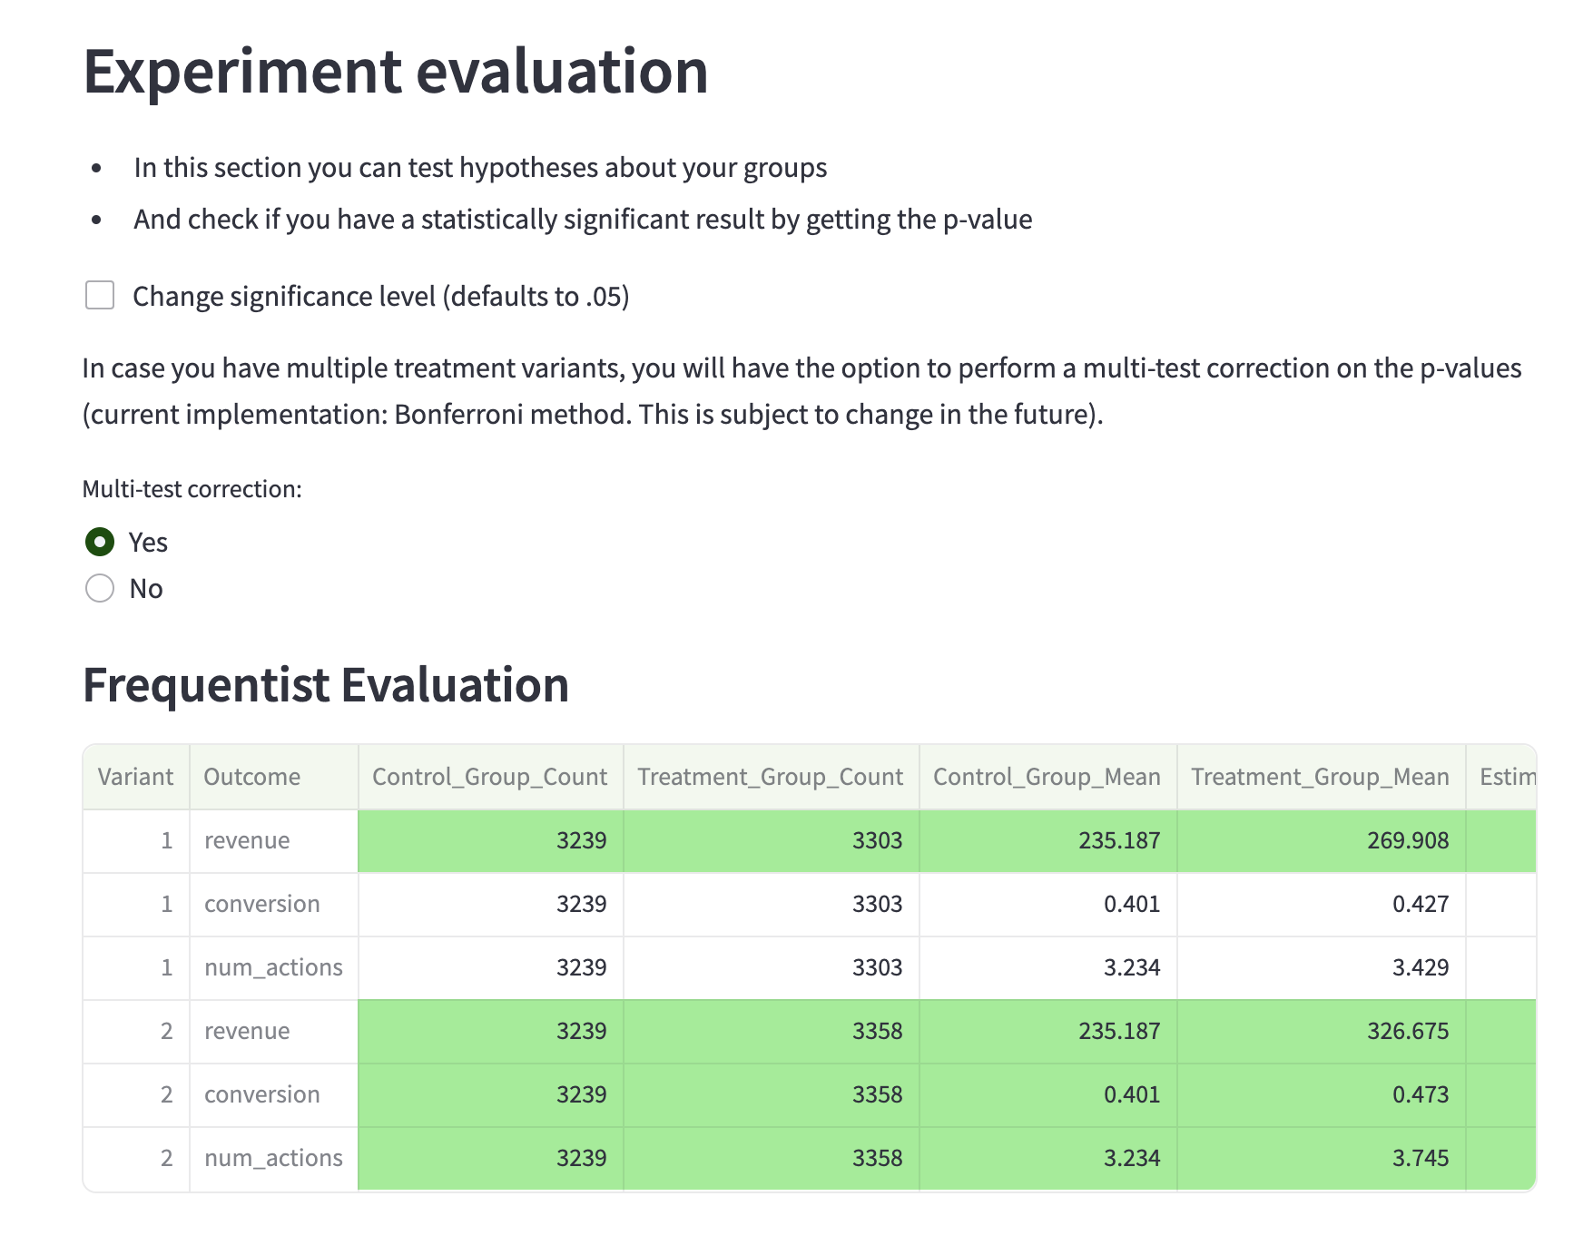Click the Variant column header

[x=135, y=777]
